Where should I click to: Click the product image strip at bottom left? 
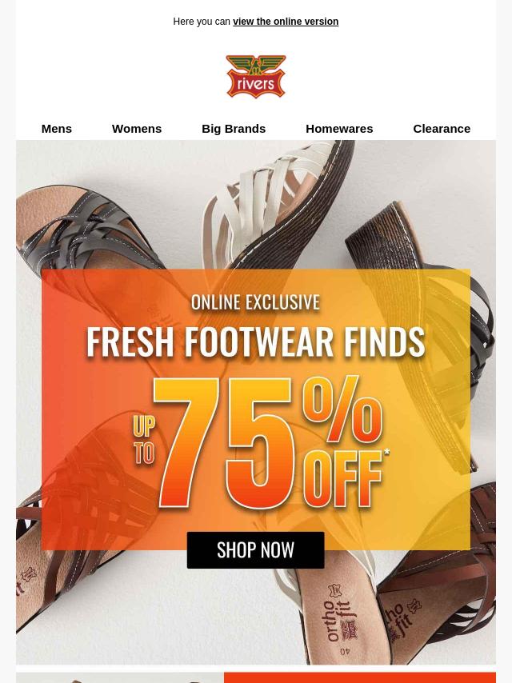pyautogui.click(x=120, y=677)
